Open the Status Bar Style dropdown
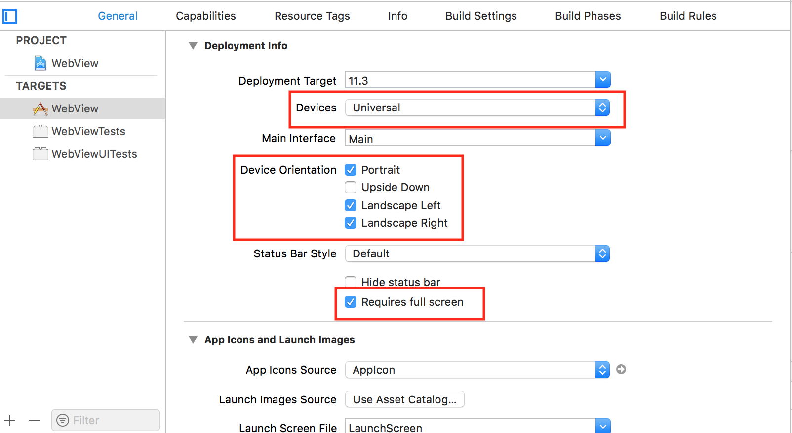 point(602,253)
